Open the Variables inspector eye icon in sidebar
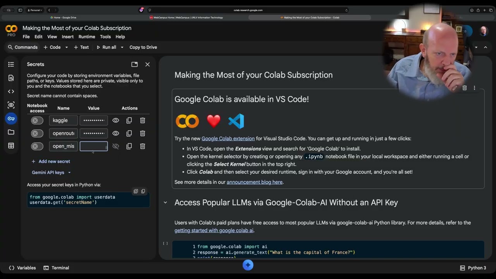The width and height of the screenshot is (496, 279). (x=11, y=105)
